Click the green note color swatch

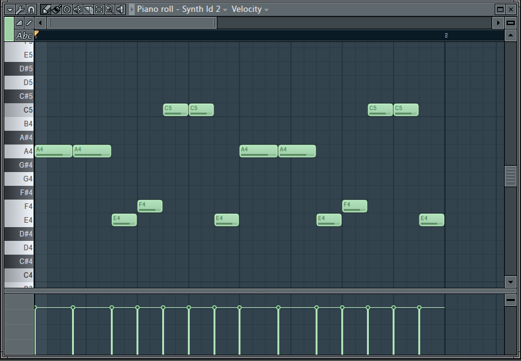(x=9, y=29)
